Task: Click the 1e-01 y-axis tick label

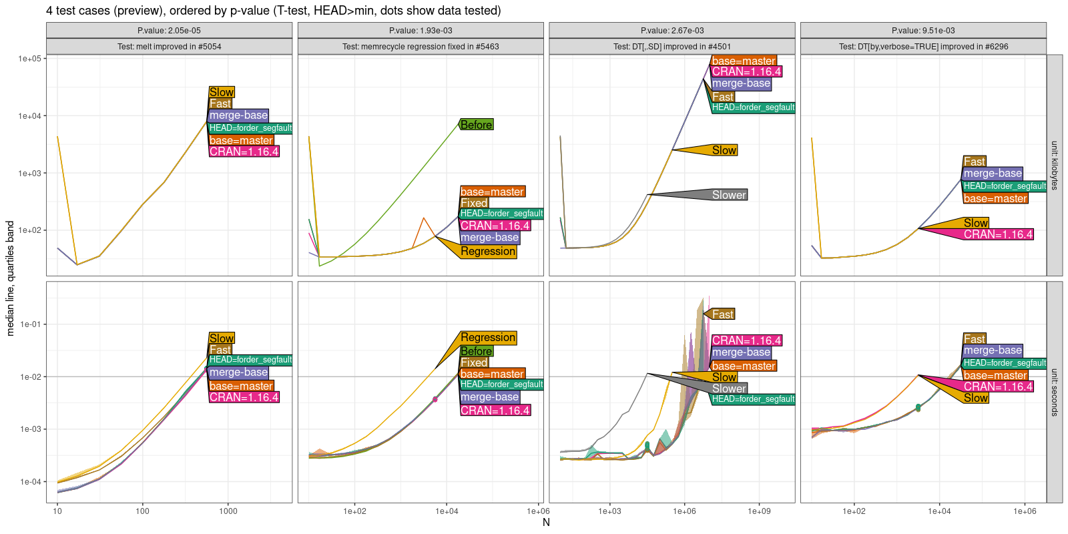Action: tap(30, 324)
